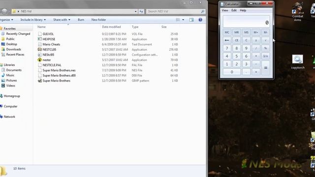Click the change view icon in Explorer toolbar
Image resolution: width=315 pixels, height=177 pixels.
tap(178, 20)
